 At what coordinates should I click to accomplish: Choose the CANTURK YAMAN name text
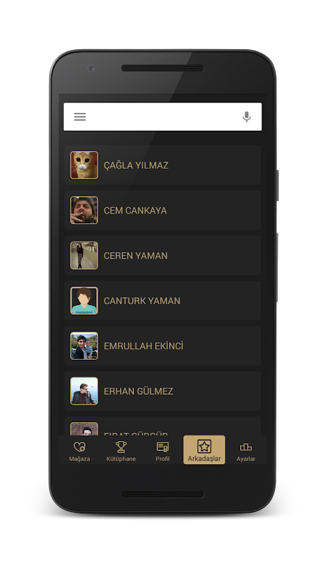tap(142, 301)
